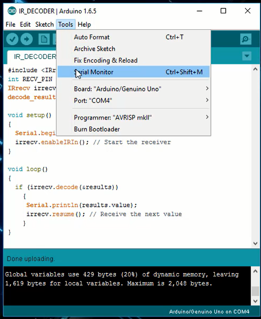The width and height of the screenshot is (261, 319).
Task: Select Archive Sketch menu entry
Action: [x=133, y=49]
